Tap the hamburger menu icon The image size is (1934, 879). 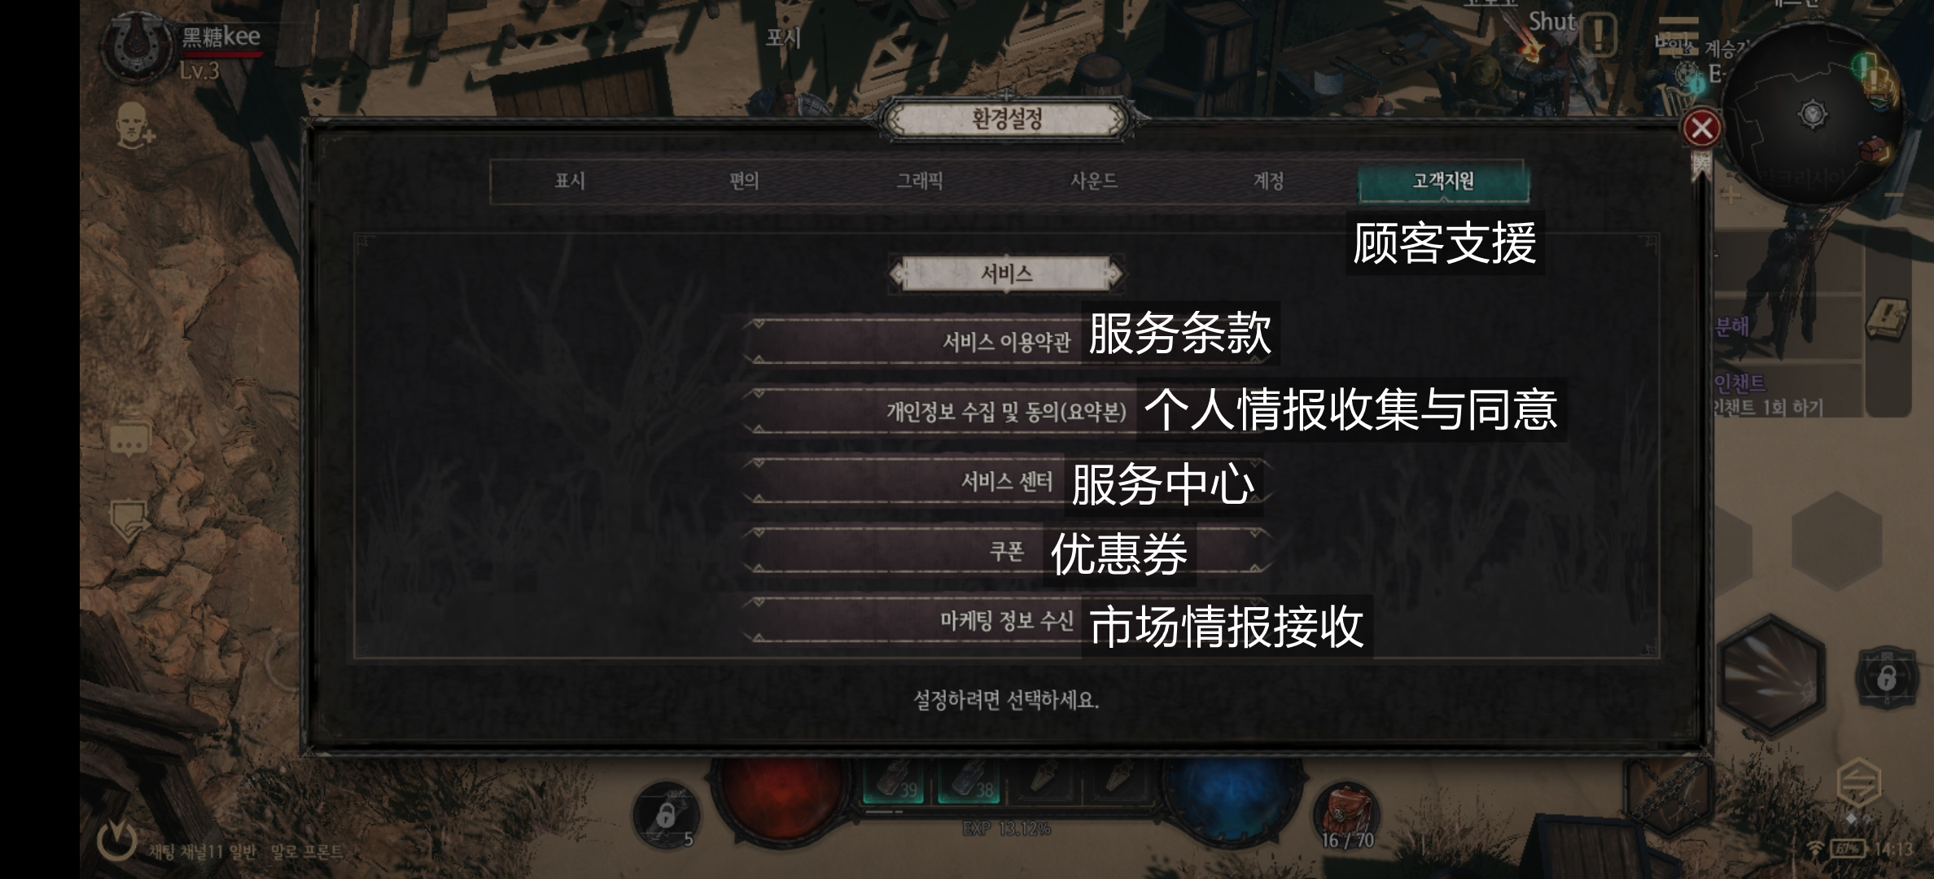pyautogui.click(x=1678, y=33)
